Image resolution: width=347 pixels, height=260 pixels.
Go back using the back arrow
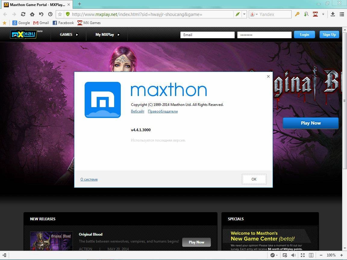(x=5, y=14)
